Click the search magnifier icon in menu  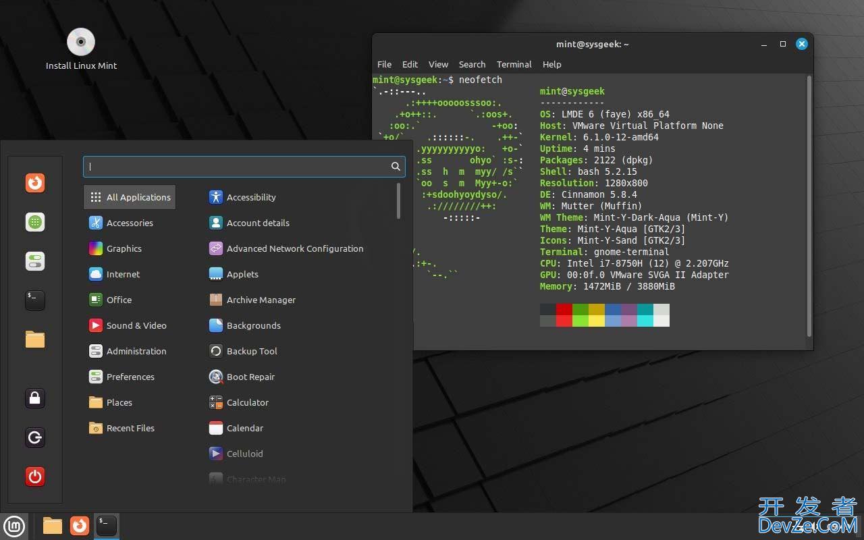click(396, 166)
